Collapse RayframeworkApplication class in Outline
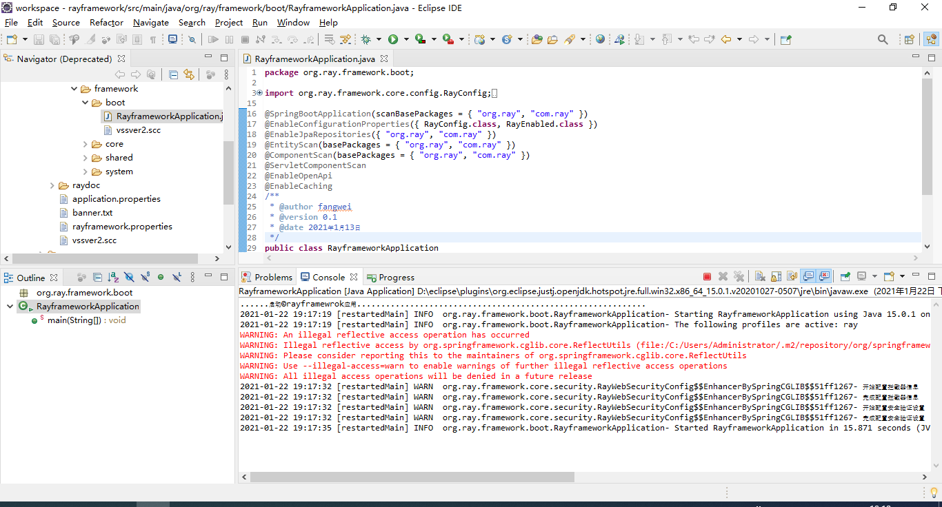 pyautogui.click(x=9, y=307)
